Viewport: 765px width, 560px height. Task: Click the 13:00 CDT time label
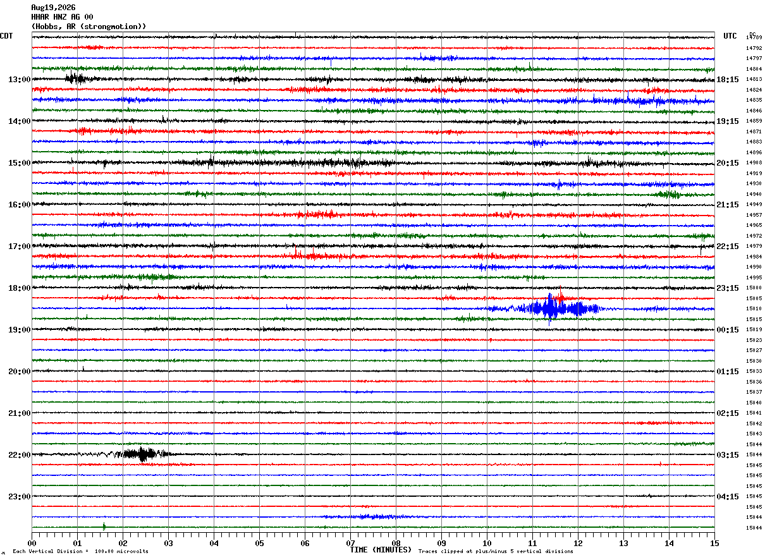(x=19, y=80)
